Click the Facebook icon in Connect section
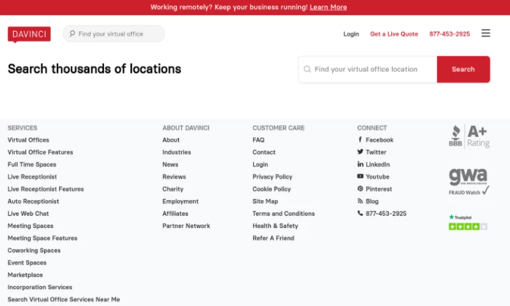The width and height of the screenshot is (510, 306). 360,140
